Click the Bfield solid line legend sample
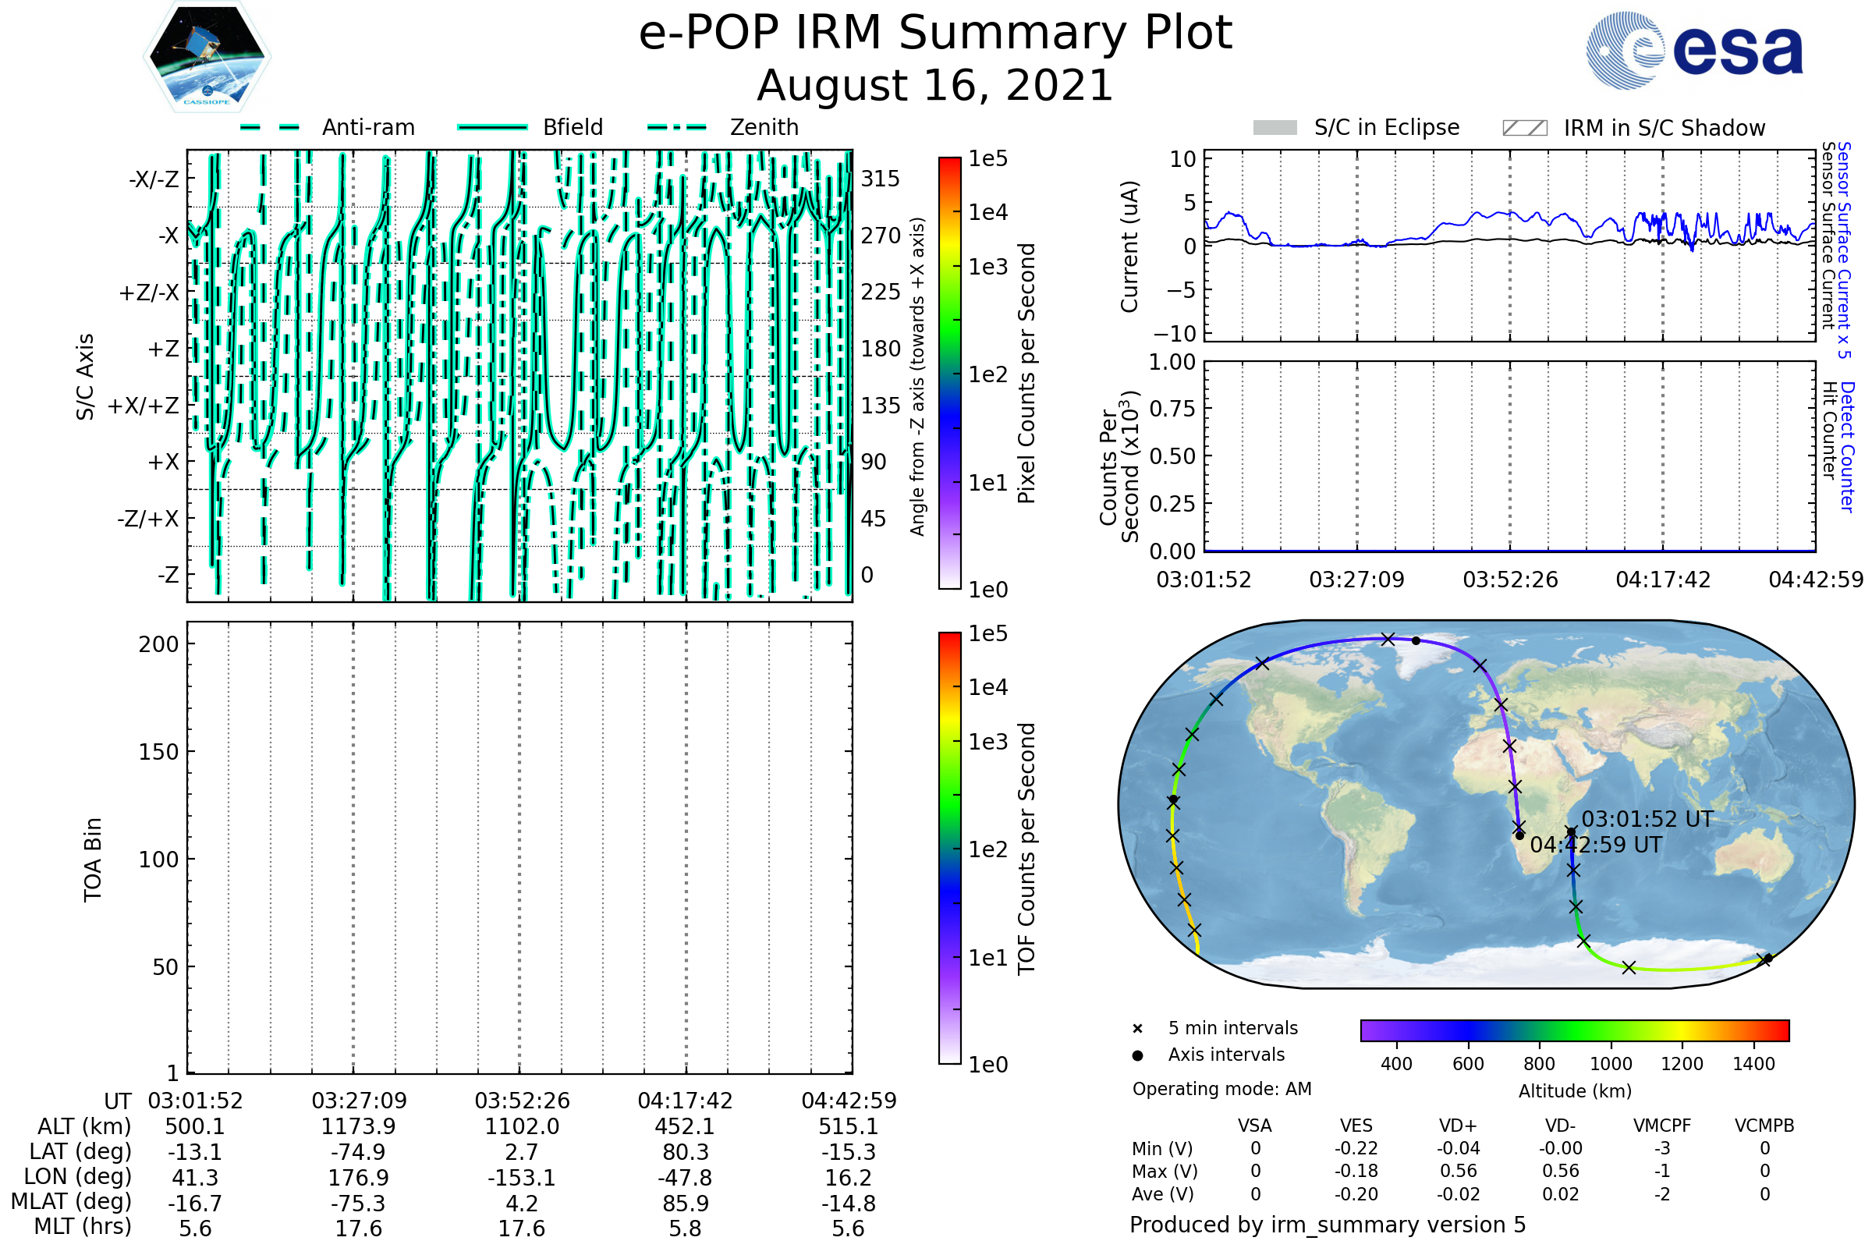The height and width of the screenshot is (1248, 1872). tap(492, 127)
